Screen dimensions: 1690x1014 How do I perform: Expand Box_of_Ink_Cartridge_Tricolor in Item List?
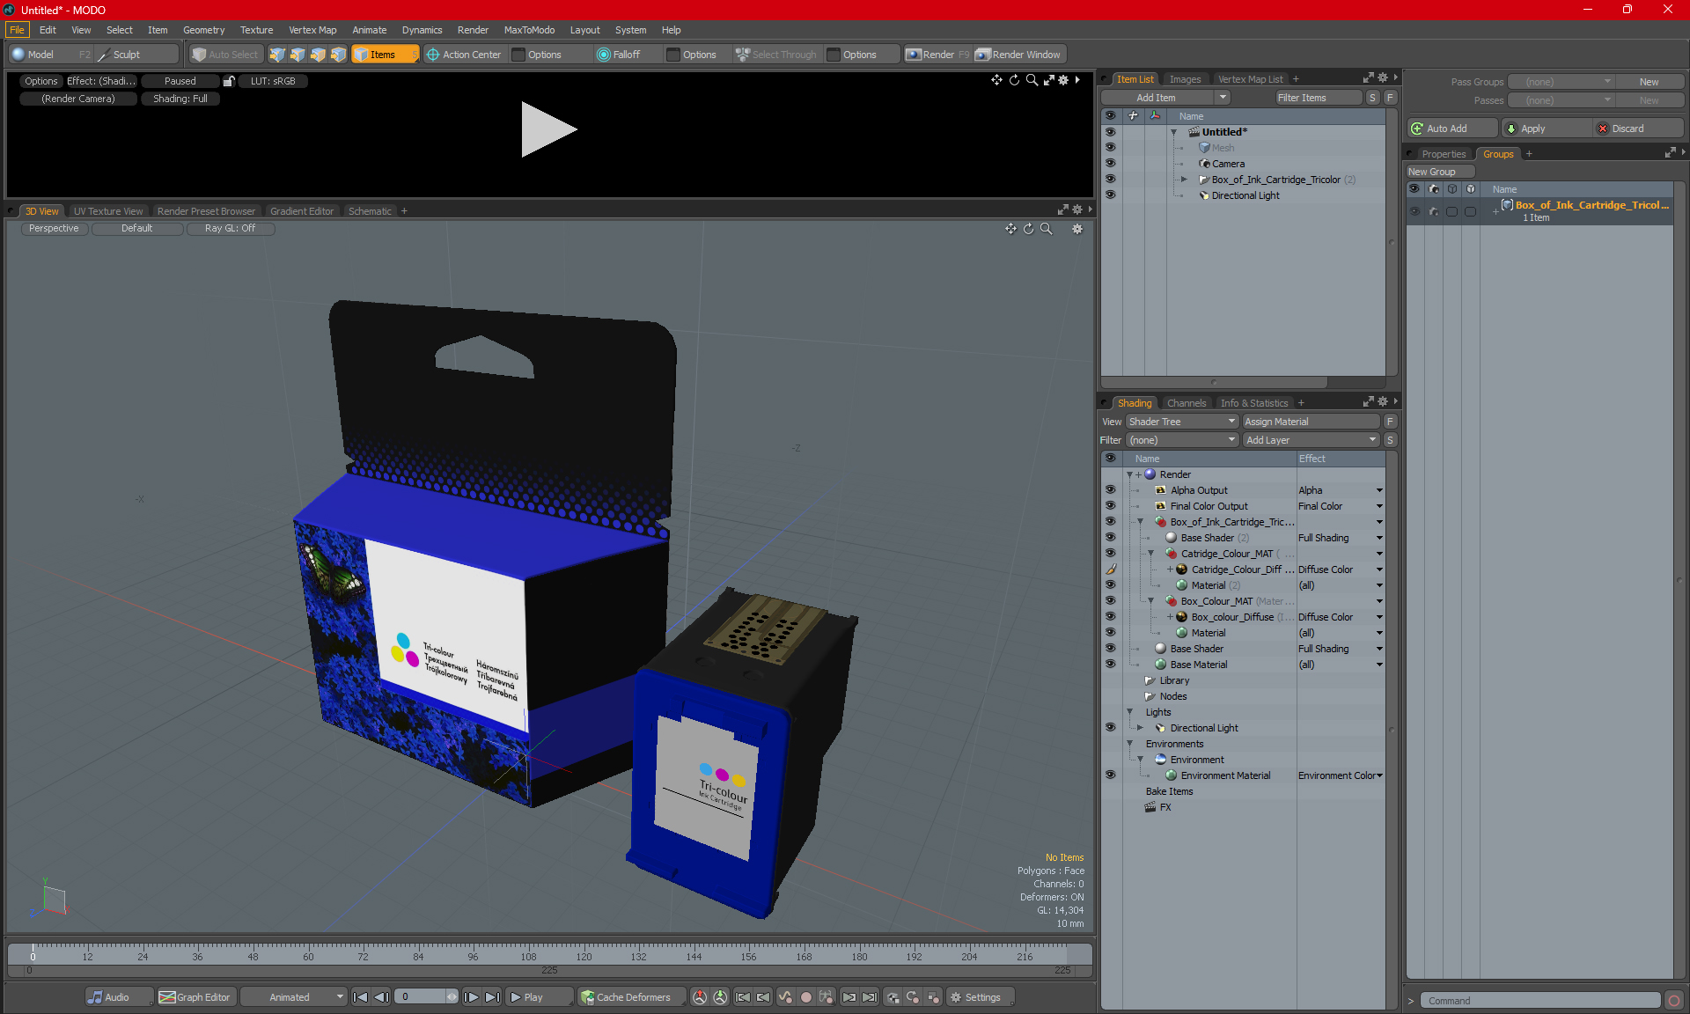click(x=1184, y=180)
